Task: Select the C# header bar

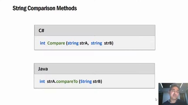Action: pyautogui.click(x=95, y=30)
